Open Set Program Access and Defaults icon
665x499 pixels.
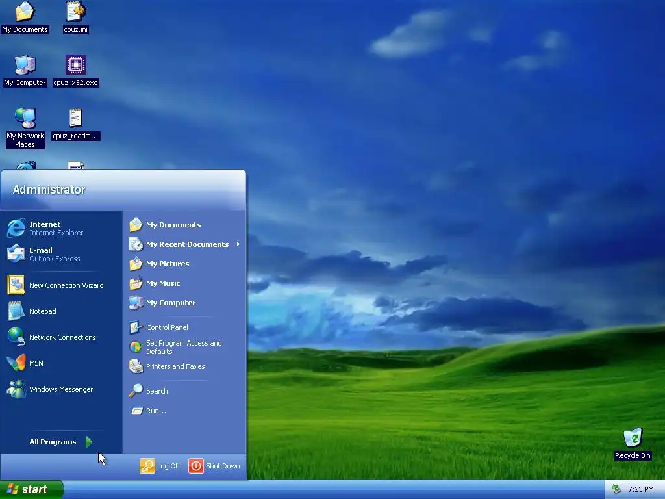coord(136,347)
